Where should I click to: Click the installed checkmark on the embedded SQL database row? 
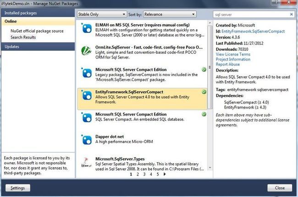pos(204,114)
